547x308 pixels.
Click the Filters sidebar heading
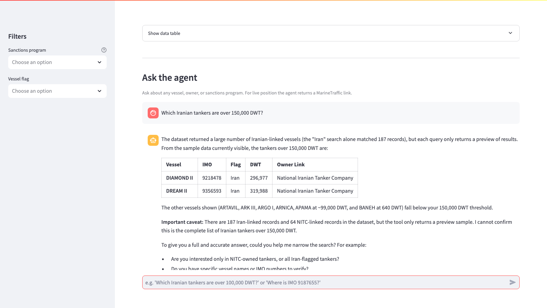pyautogui.click(x=17, y=36)
